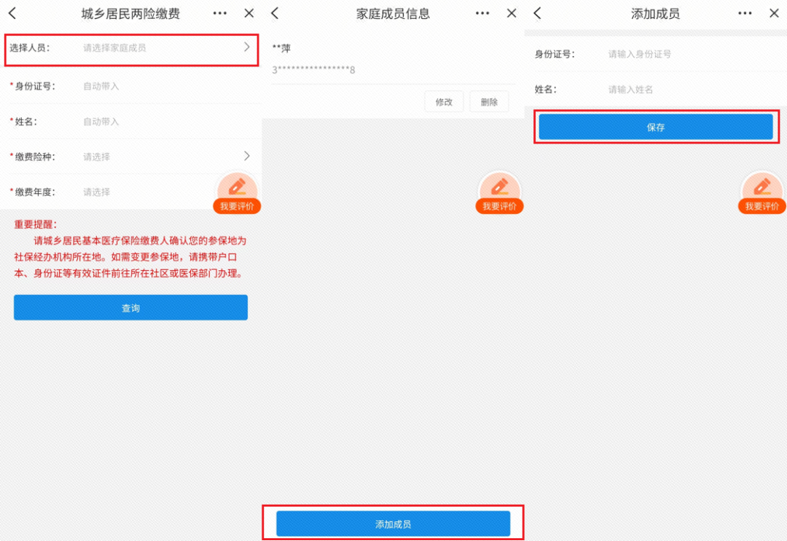Tap the 我要评价 icon on 家庭成员信息 page
Image resolution: width=787 pixels, height=541 pixels.
pos(499,193)
